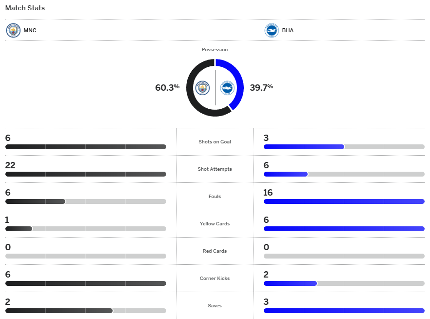Image resolution: width=430 pixels, height=319 pixels.
Task: Click the 39.7% possession value
Action: pyautogui.click(x=261, y=88)
